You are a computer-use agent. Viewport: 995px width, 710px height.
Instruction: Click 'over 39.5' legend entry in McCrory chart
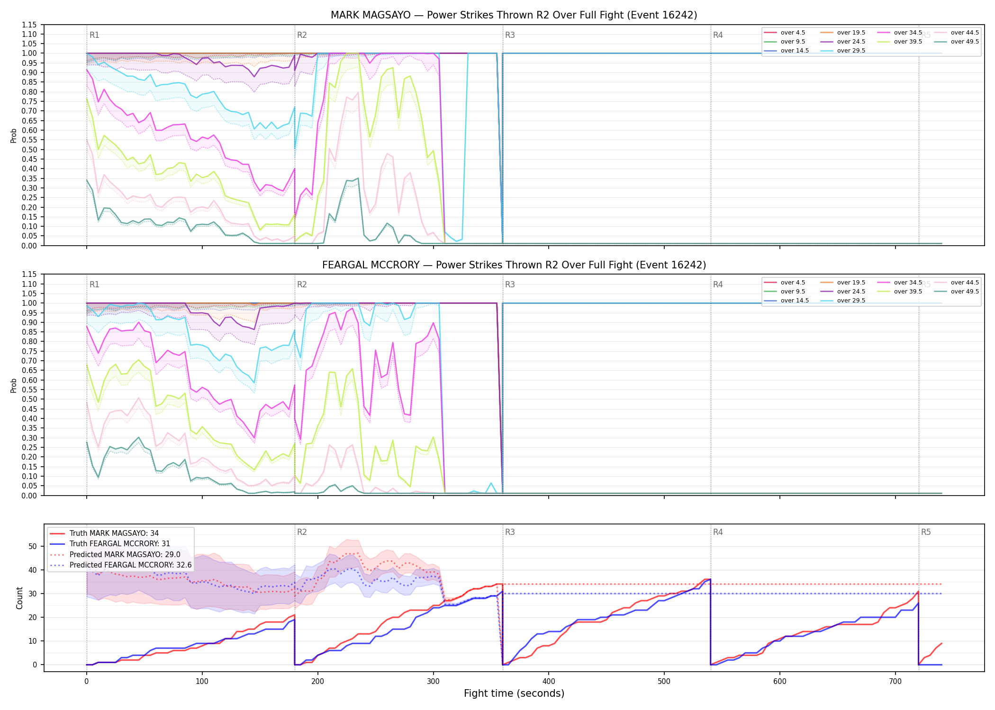click(898, 292)
